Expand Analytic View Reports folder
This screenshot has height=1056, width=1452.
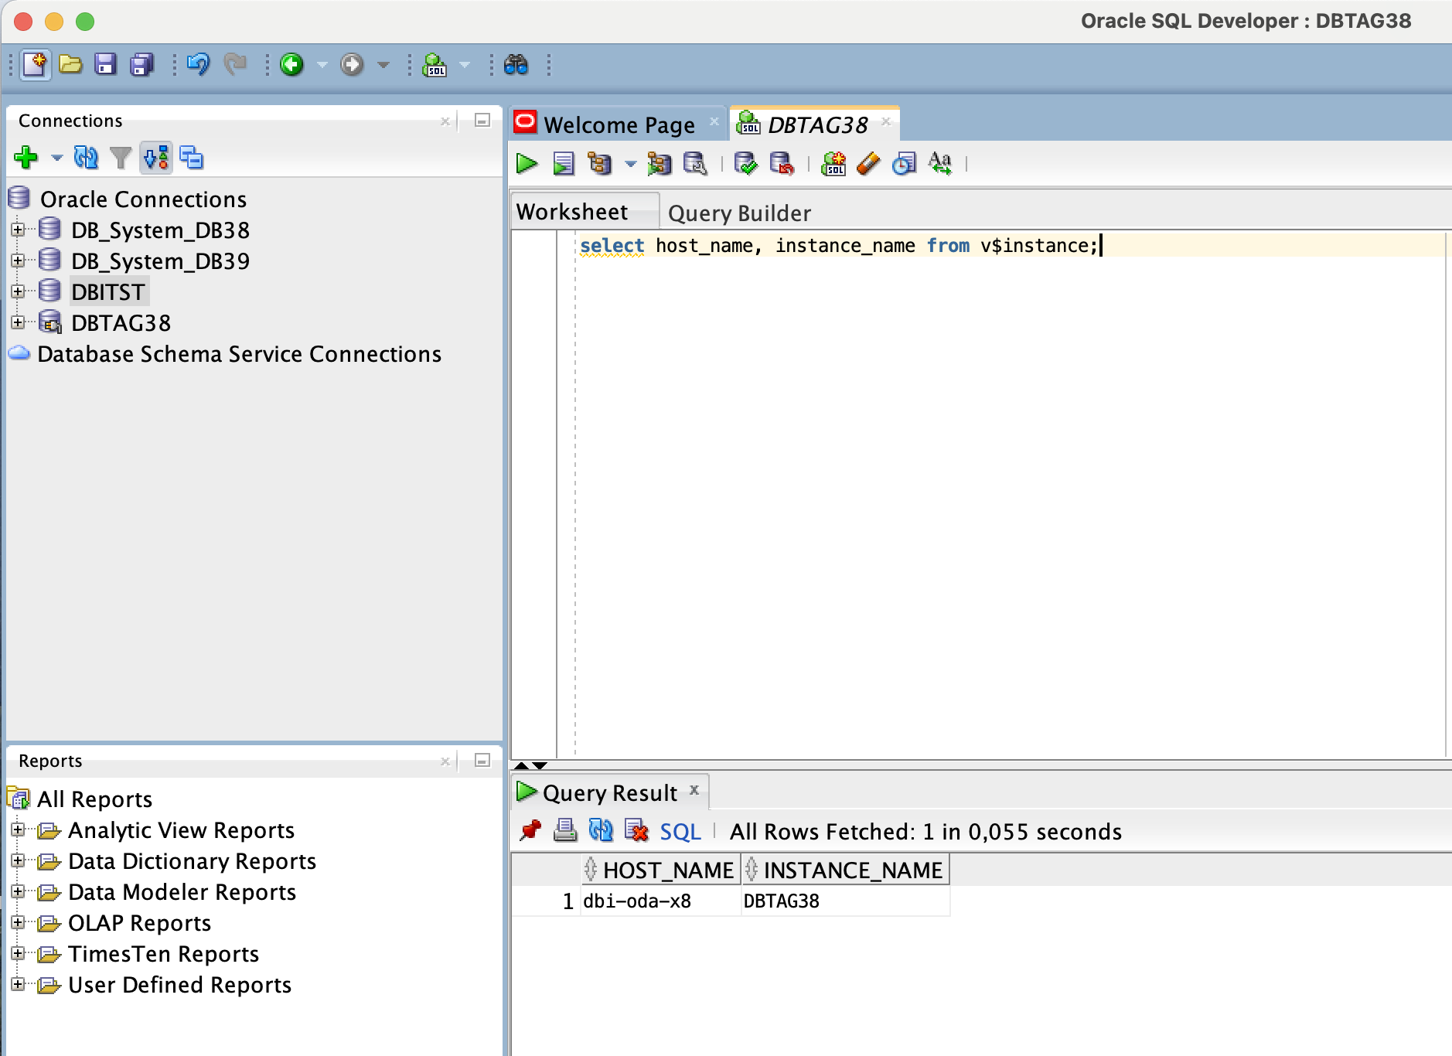(x=19, y=830)
